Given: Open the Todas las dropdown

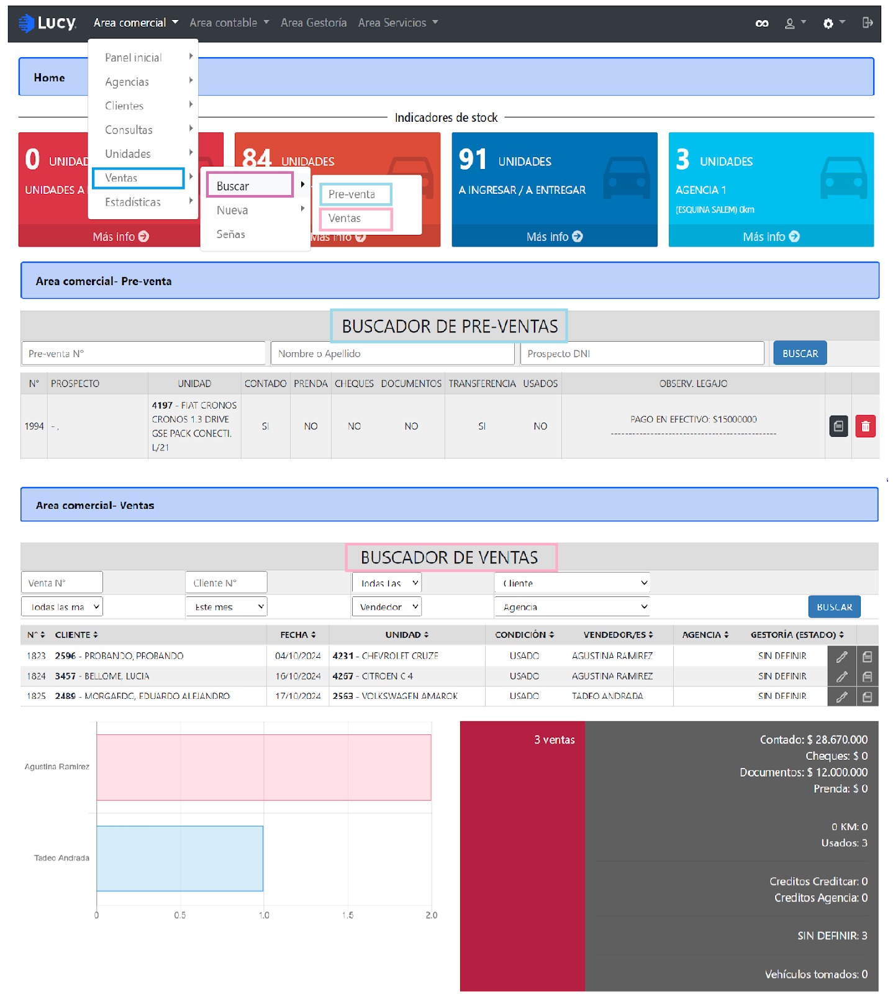Looking at the screenshot, I should point(387,583).
